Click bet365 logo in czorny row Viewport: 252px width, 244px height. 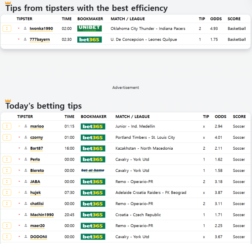tap(93, 138)
